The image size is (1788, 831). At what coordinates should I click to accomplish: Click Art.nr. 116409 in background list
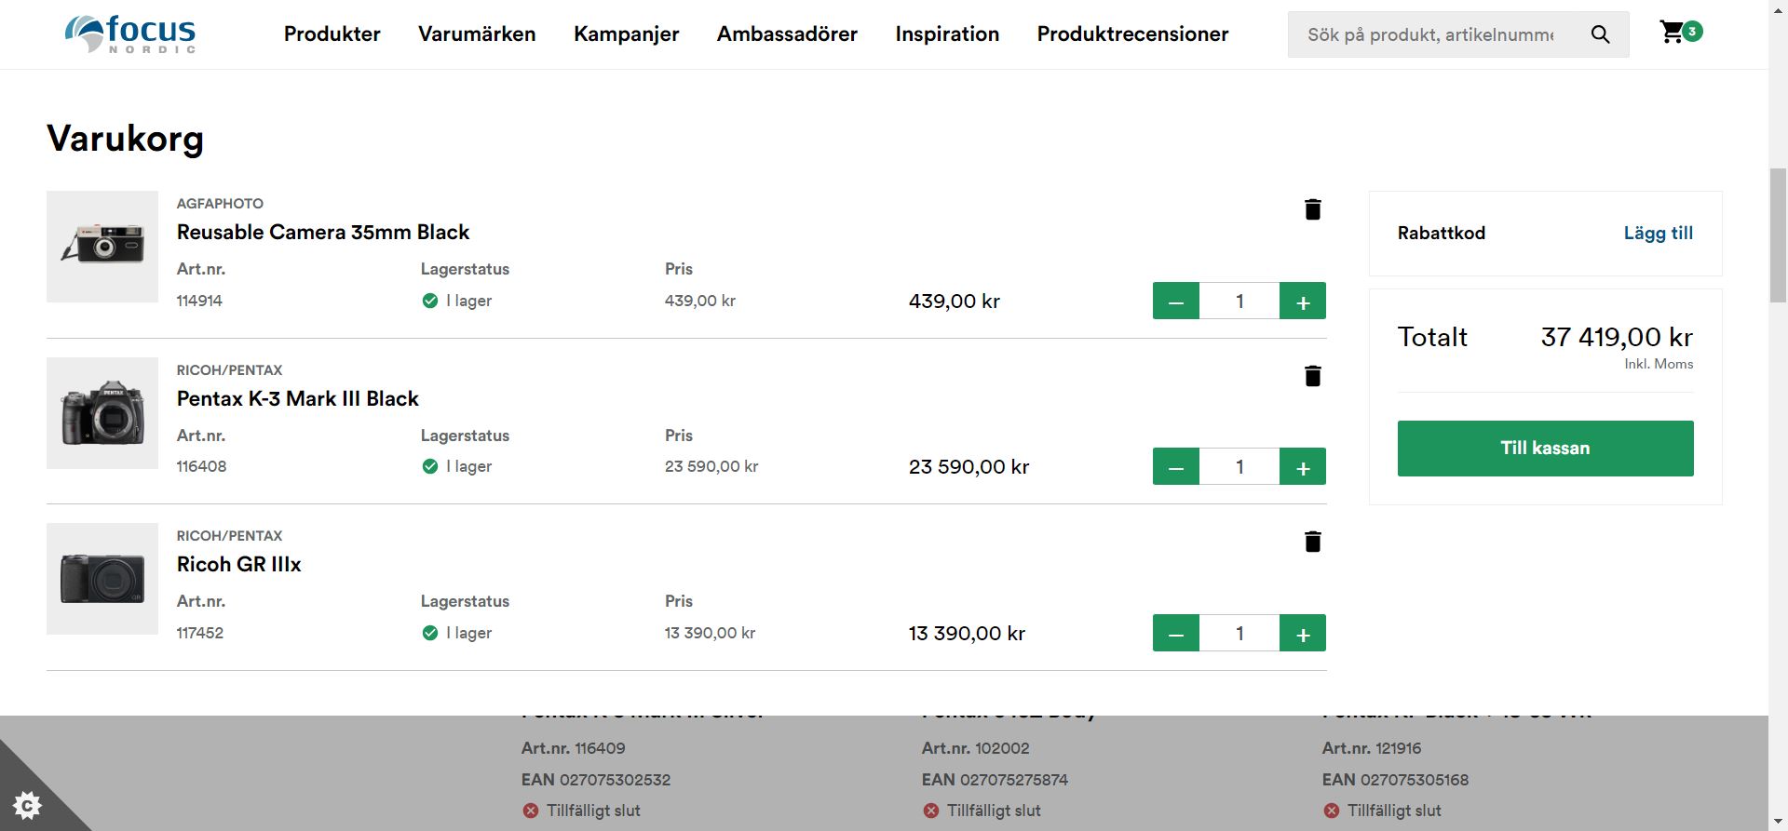(x=573, y=748)
